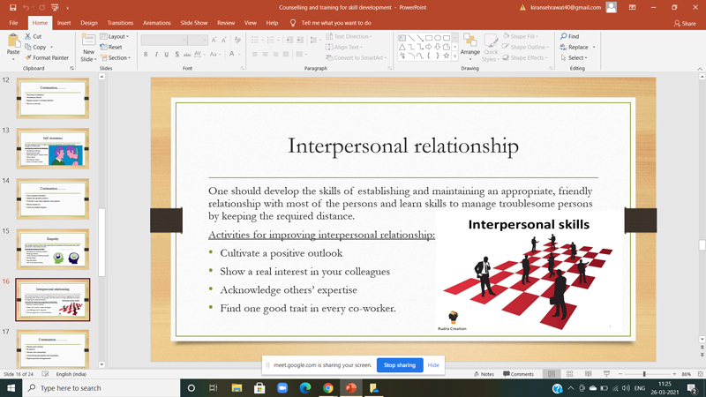Click the Paste clipboard icon

coord(13,44)
